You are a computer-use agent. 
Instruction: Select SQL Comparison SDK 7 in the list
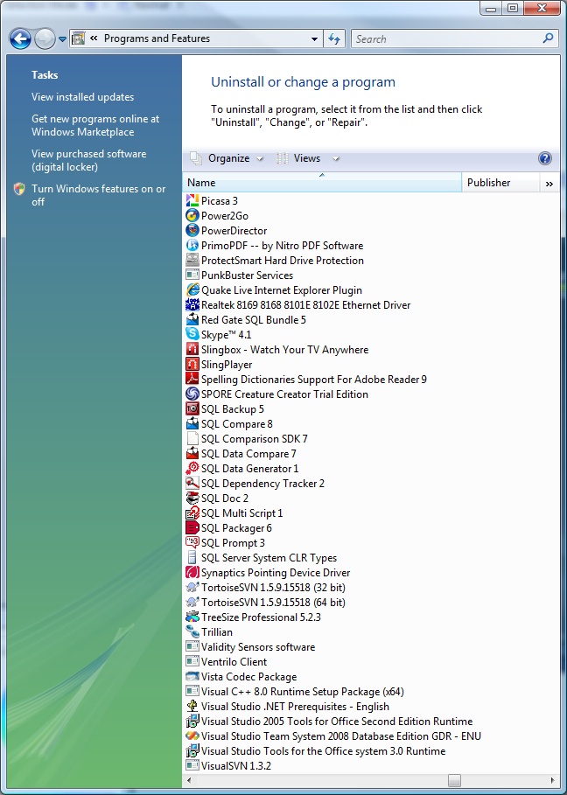[247, 438]
